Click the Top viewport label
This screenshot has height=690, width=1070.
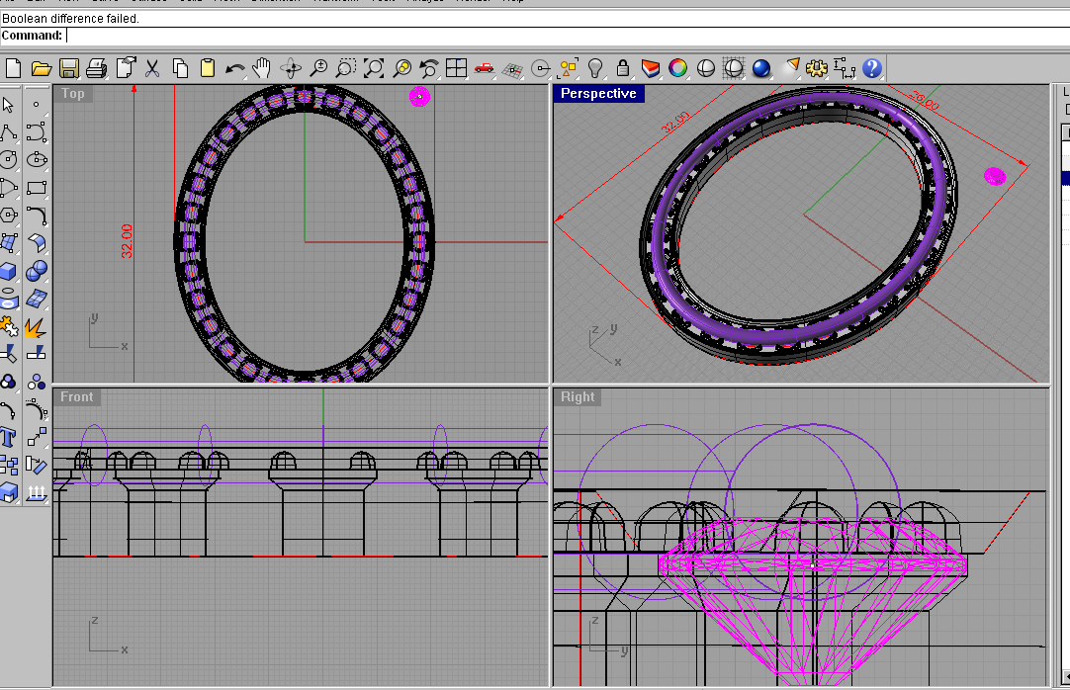click(x=73, y=94)
